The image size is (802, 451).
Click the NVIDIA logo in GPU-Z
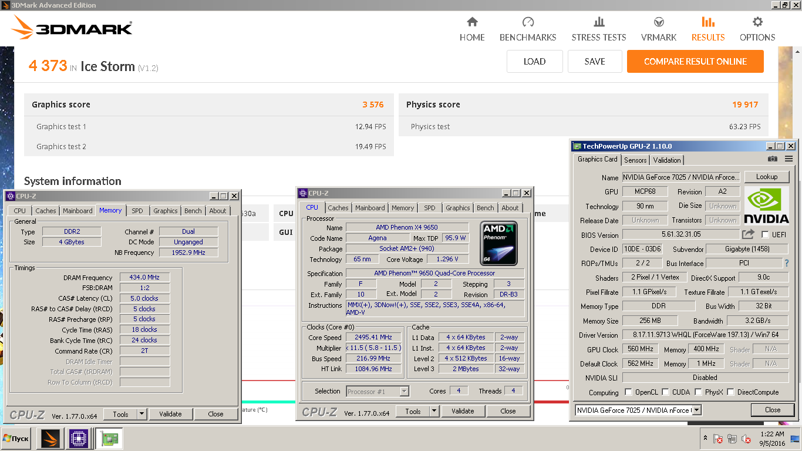(767, 206)
